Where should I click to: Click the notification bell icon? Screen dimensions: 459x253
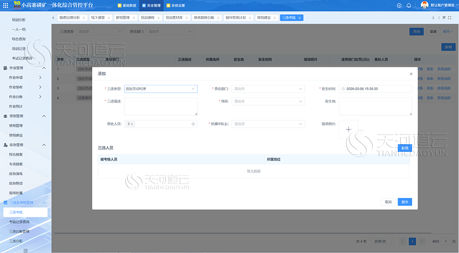point(409,6)
